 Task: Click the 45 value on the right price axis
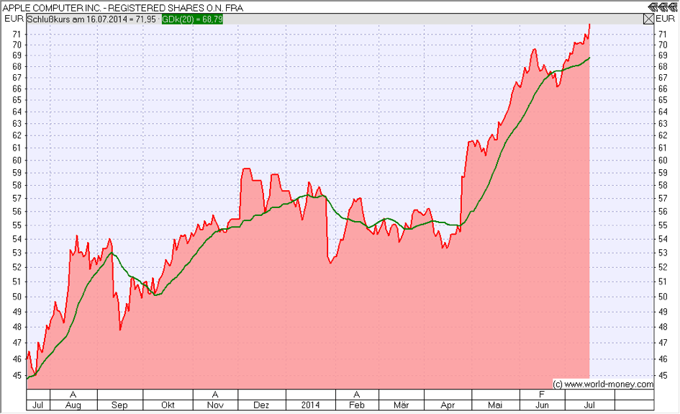663,375
